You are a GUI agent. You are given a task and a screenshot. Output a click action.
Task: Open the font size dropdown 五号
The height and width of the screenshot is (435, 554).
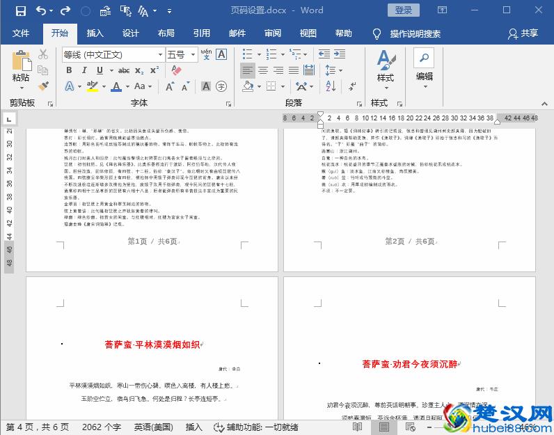(193, 55)
